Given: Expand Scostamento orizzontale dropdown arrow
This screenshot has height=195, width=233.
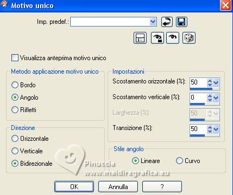Looking at the screenshot, I should point(216,83).
